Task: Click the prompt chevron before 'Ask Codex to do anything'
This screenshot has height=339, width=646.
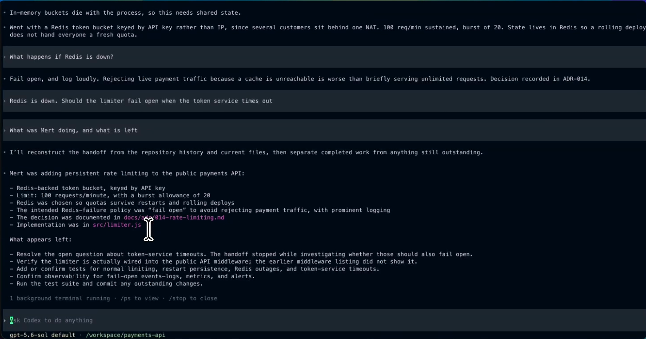Action: (4, 320)
